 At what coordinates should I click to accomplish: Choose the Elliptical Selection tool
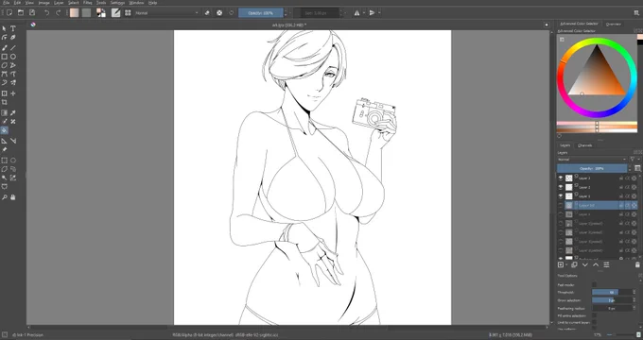13,161
